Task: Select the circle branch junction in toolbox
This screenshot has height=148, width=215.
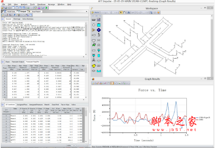Action: 94,25
